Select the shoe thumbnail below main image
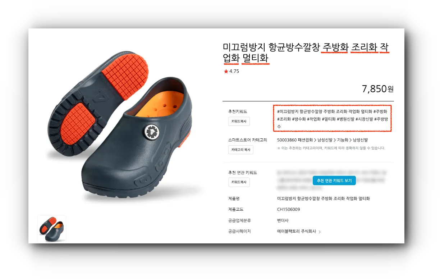This screenshot has height=279, width=440. pos(52,229)
